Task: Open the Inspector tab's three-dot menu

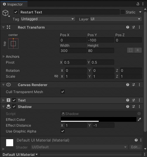Action: pyautogui.click(x=143, y=4)
